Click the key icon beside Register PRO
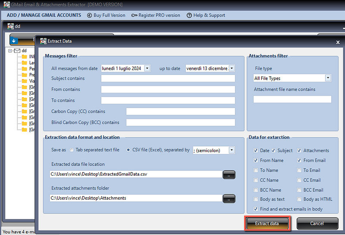Screen dimensions: 345x235 (x=134, y=15)
